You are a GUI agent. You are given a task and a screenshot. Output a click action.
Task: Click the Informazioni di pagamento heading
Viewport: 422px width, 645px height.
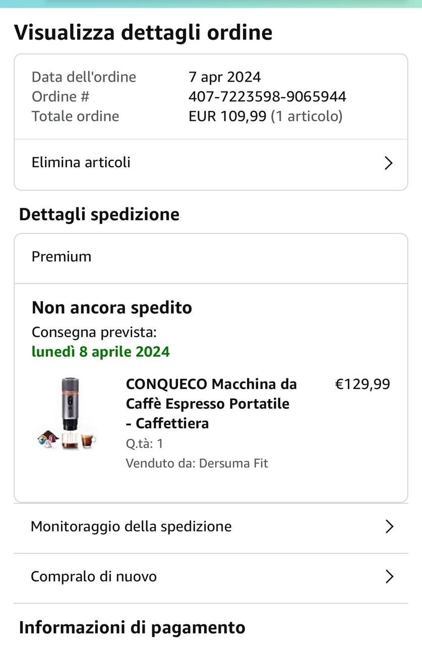tap(132, 628)
